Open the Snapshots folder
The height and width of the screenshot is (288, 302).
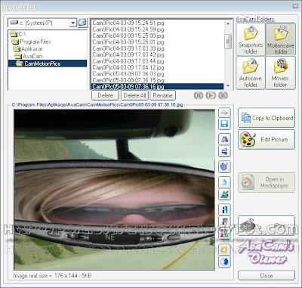tap(251, 39)
